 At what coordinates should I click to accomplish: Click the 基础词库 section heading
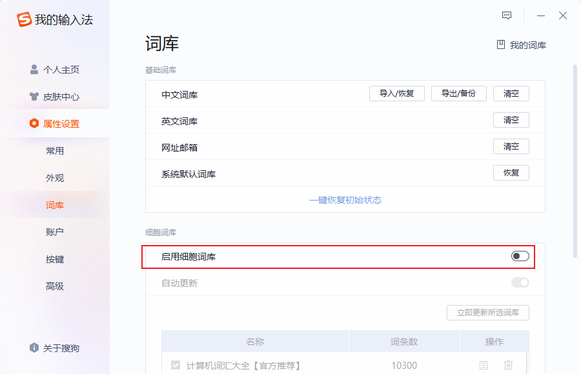(161, 70)
